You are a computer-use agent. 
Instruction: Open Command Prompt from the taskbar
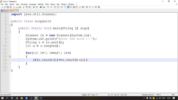(x=41, y=98)
